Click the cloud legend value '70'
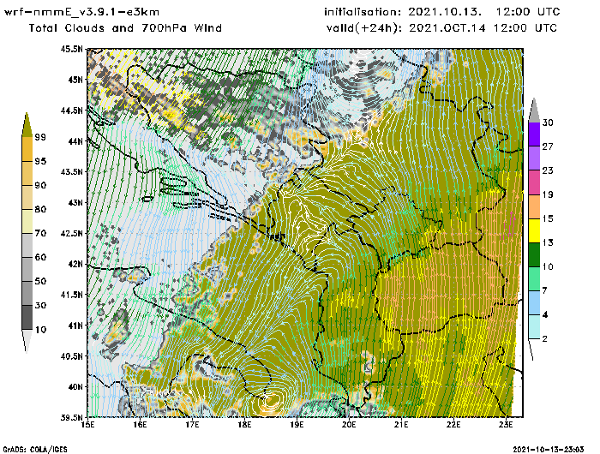This screenshot has width=600, height=454. tap(40, 233)
